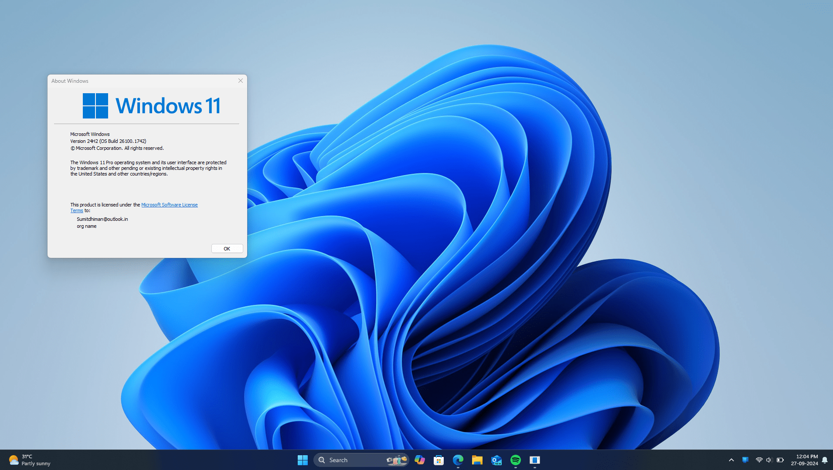Open Microsoft Edge browser
833x470 pixels.
pos(458,460)
